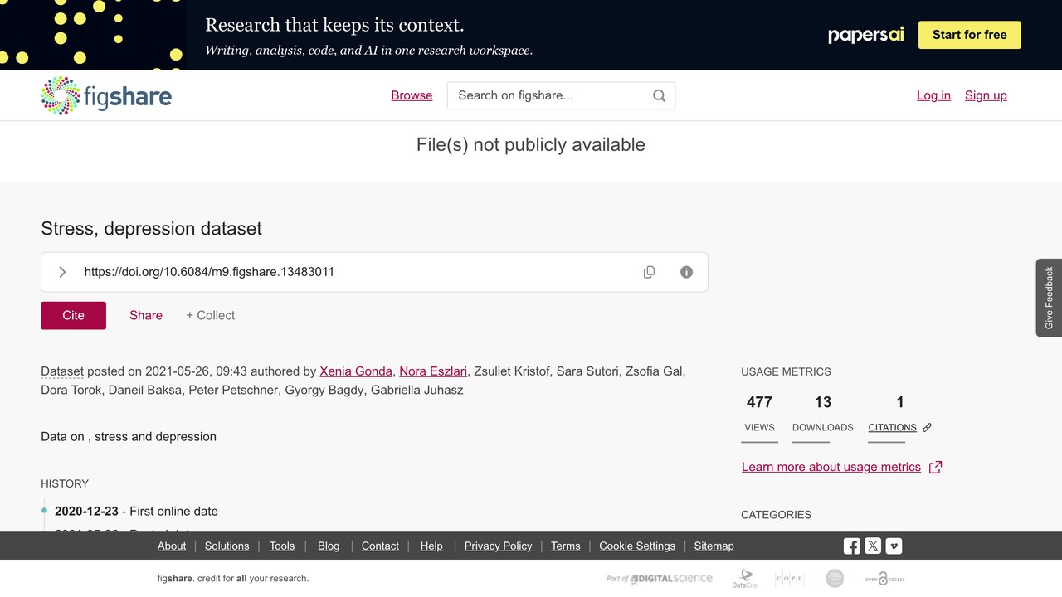The image size is (1062, 597).
Task: Click the figshare logo
Action: click(x=106, y=95)
